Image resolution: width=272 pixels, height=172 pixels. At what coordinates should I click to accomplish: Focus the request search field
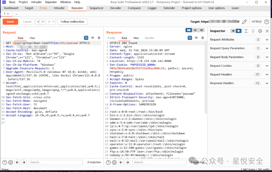tap(55, 162)
